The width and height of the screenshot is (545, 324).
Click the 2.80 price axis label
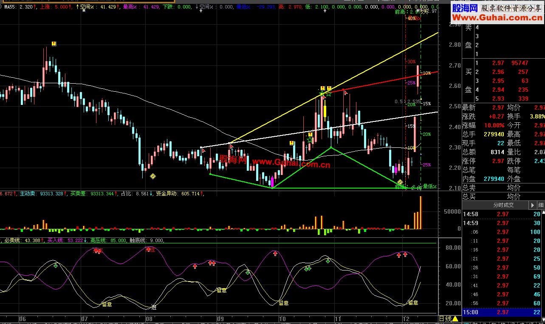[x=454, y=45]
